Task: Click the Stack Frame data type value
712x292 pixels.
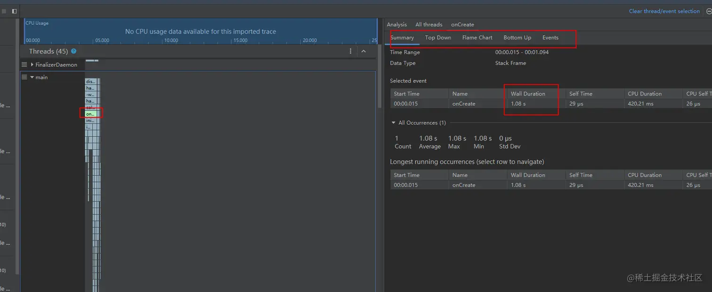Action: [x=510, y=63]
